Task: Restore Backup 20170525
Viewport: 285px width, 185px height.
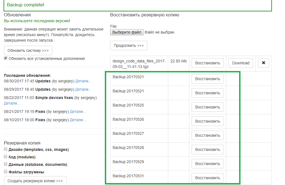Action: point(207,107)
